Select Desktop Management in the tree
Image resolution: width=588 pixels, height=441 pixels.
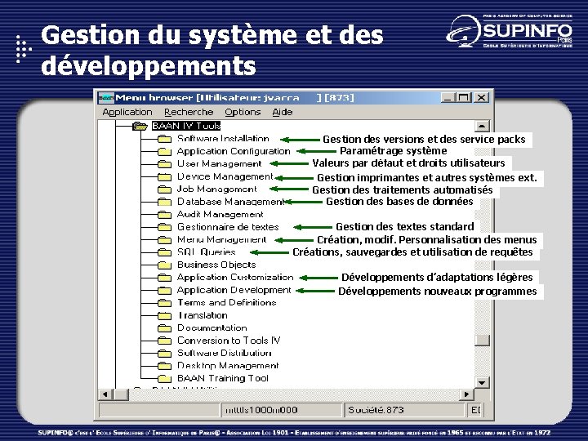click(228, 366)
